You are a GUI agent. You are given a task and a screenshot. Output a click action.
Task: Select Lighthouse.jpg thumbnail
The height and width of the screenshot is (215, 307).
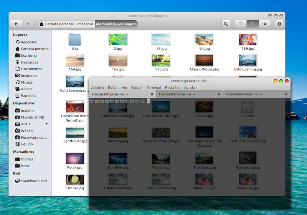pos(74,133)
